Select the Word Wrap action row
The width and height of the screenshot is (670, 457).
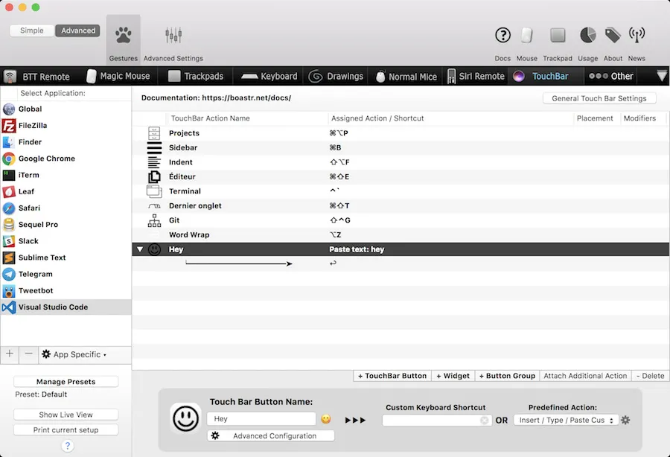(x=401, y=234)
